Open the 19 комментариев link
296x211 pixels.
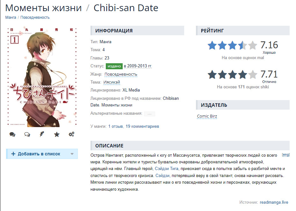coord(142,126)
